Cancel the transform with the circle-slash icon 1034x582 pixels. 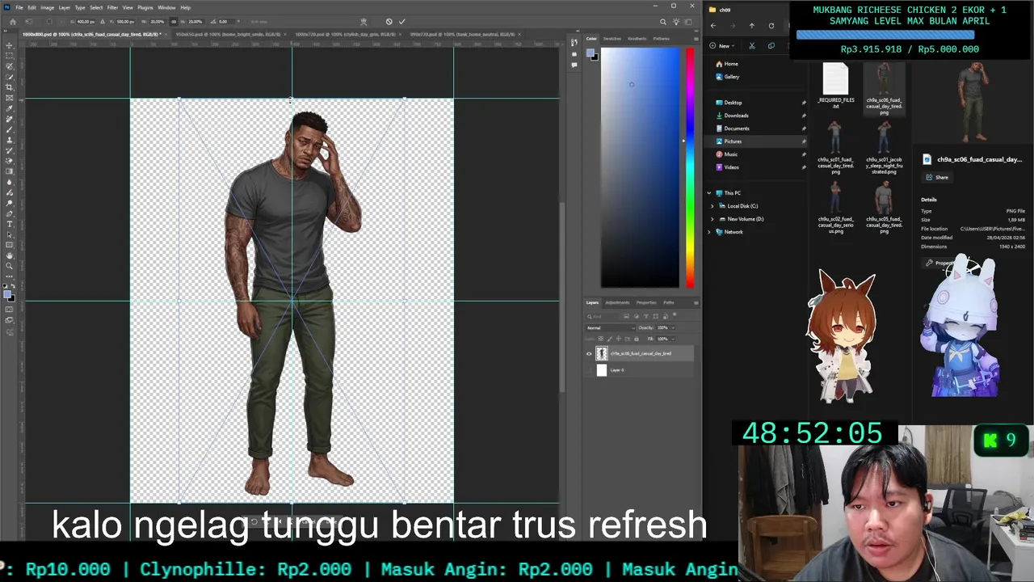pyautogui.click(x=389, y=22)
